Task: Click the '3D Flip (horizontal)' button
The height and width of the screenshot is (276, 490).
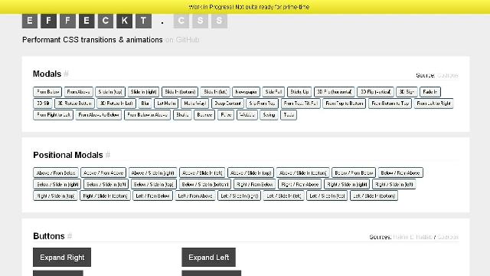Action: 335,92
